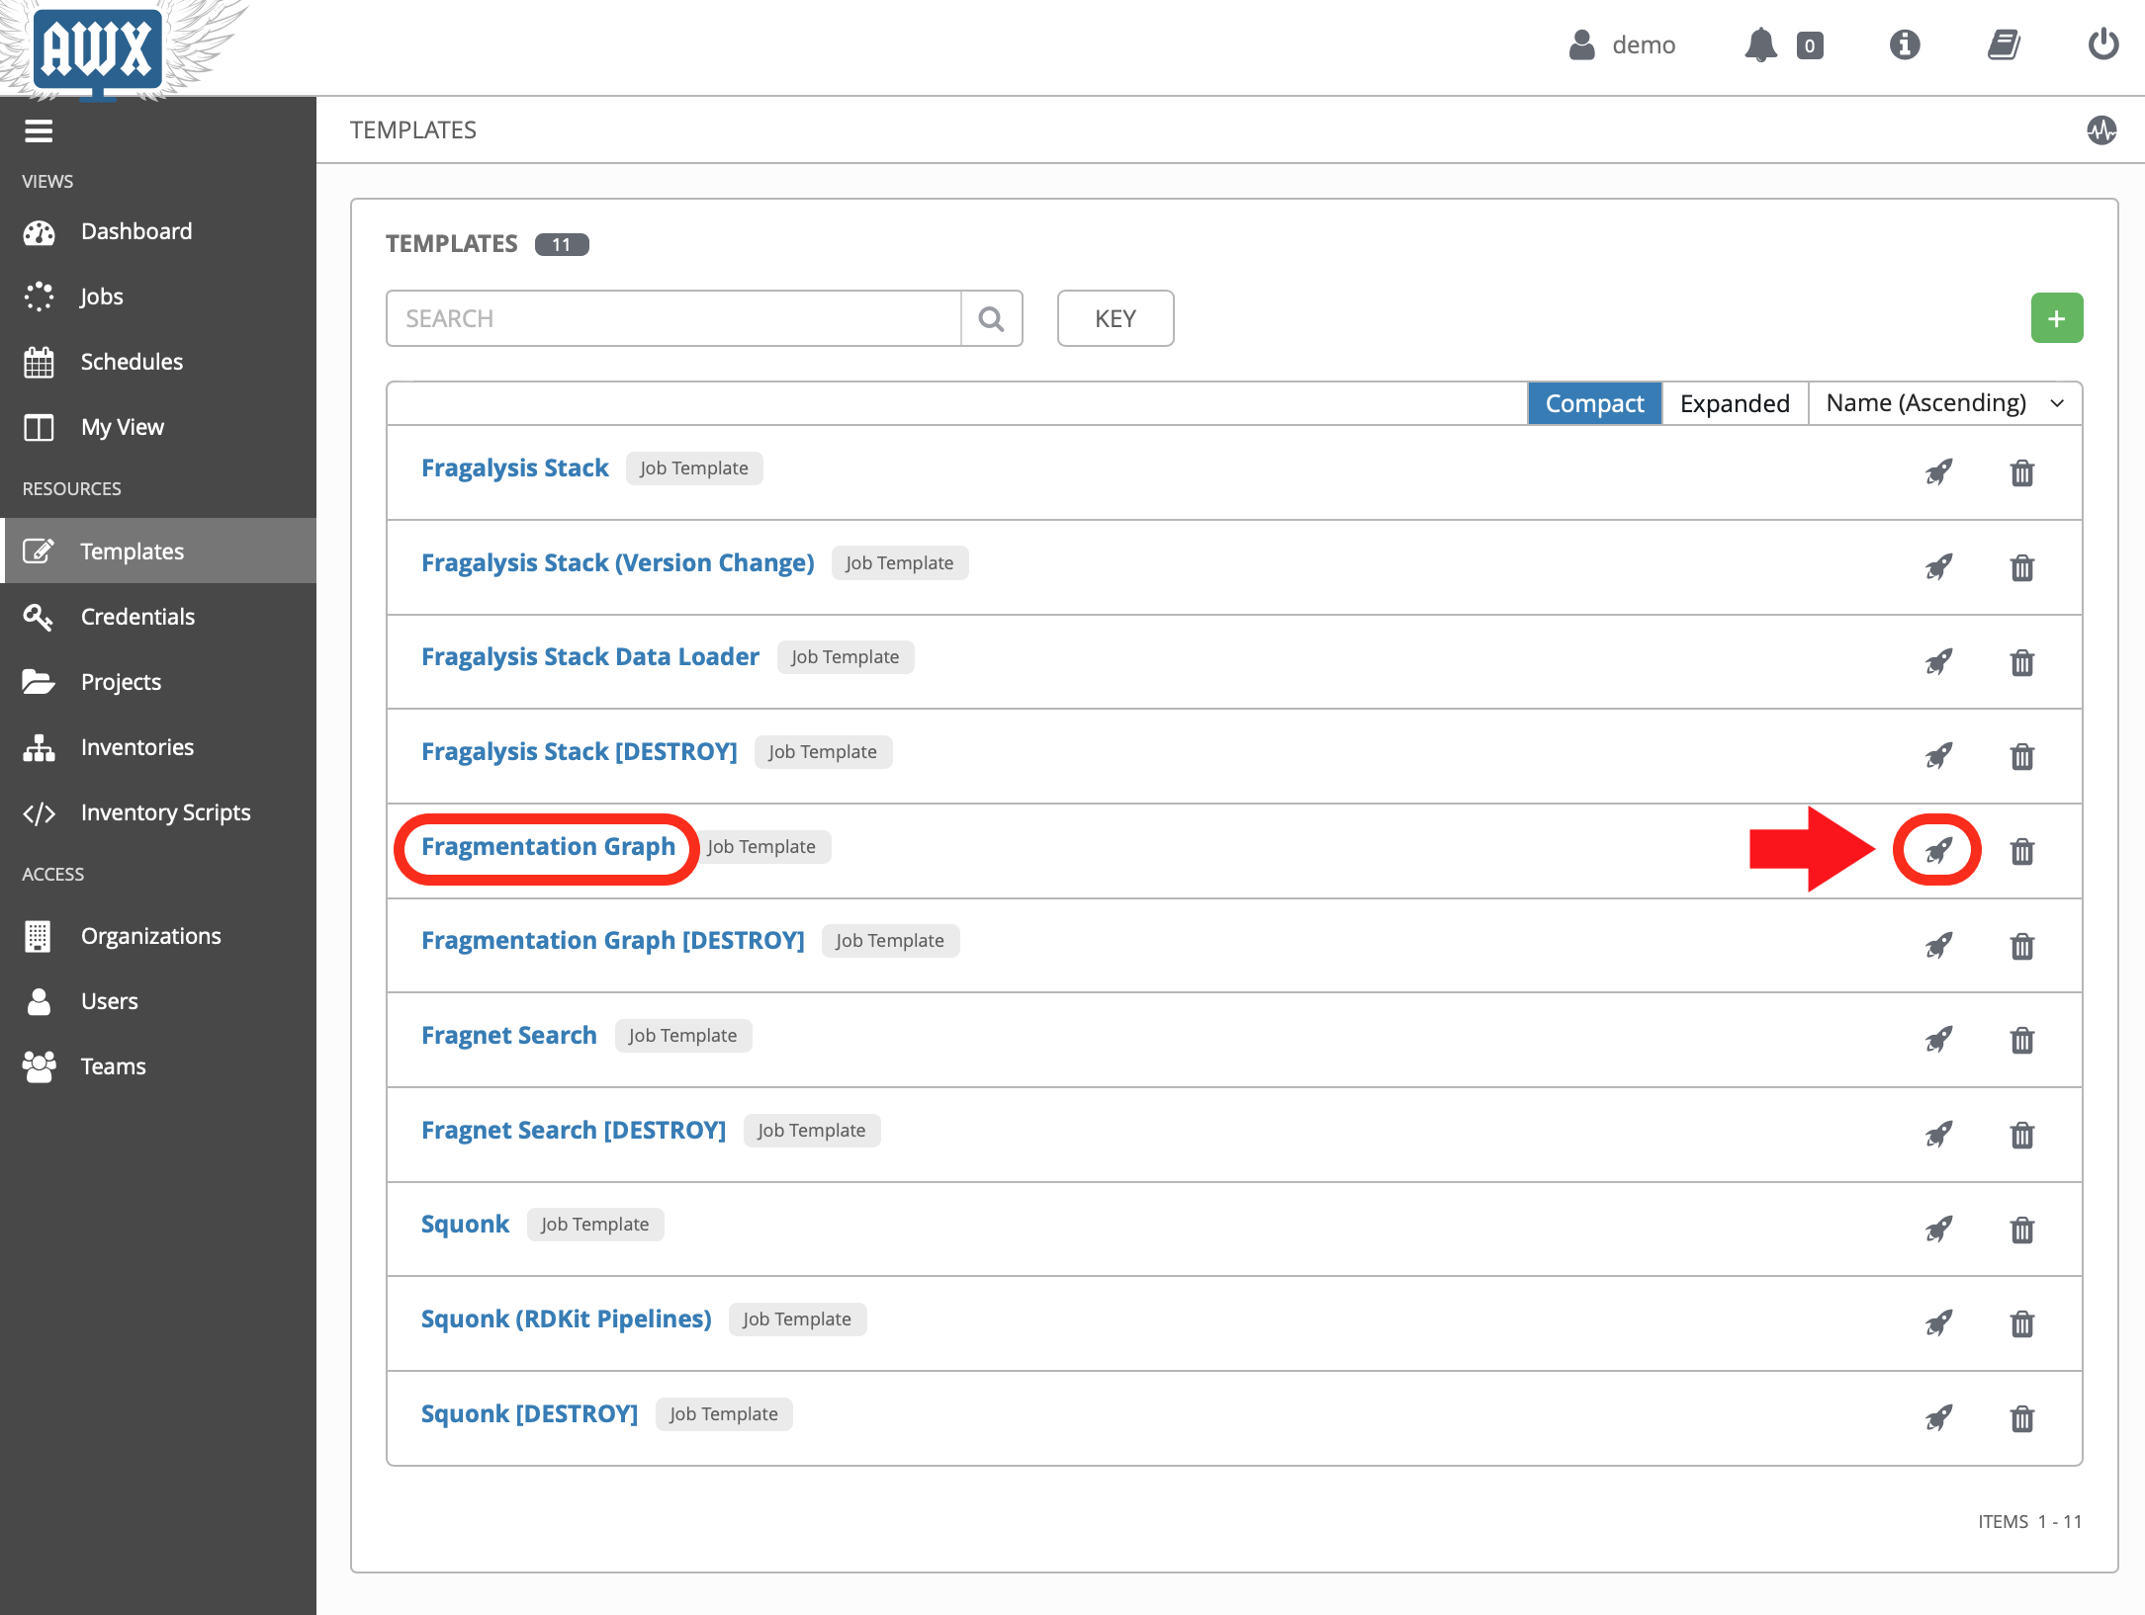This screenshot has width=2145, height=1615.
Task: Open activity stream icon
Action: coord(2101,129)
